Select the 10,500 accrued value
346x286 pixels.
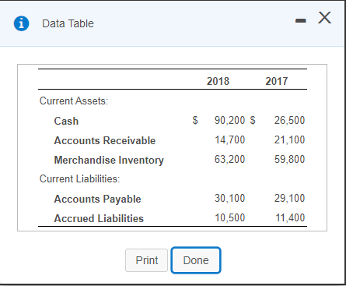(x=230, y=217)
